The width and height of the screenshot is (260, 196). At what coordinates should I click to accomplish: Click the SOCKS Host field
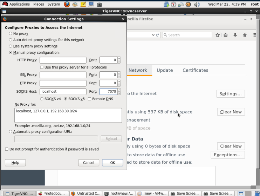click(63, 92)
